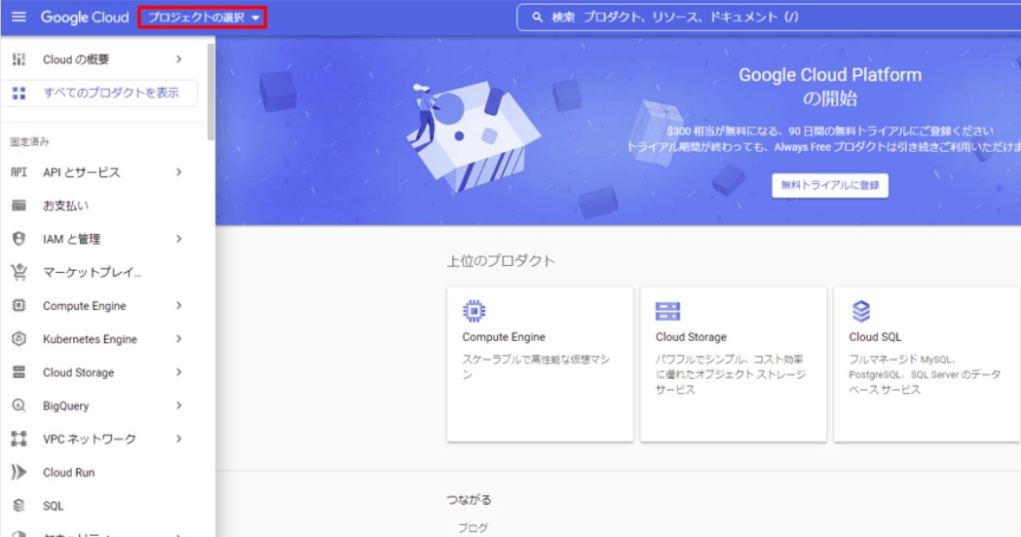Click the IAM と管理 shield icon
This screenshot has width=1021, height=537.
tap(19, 239)
